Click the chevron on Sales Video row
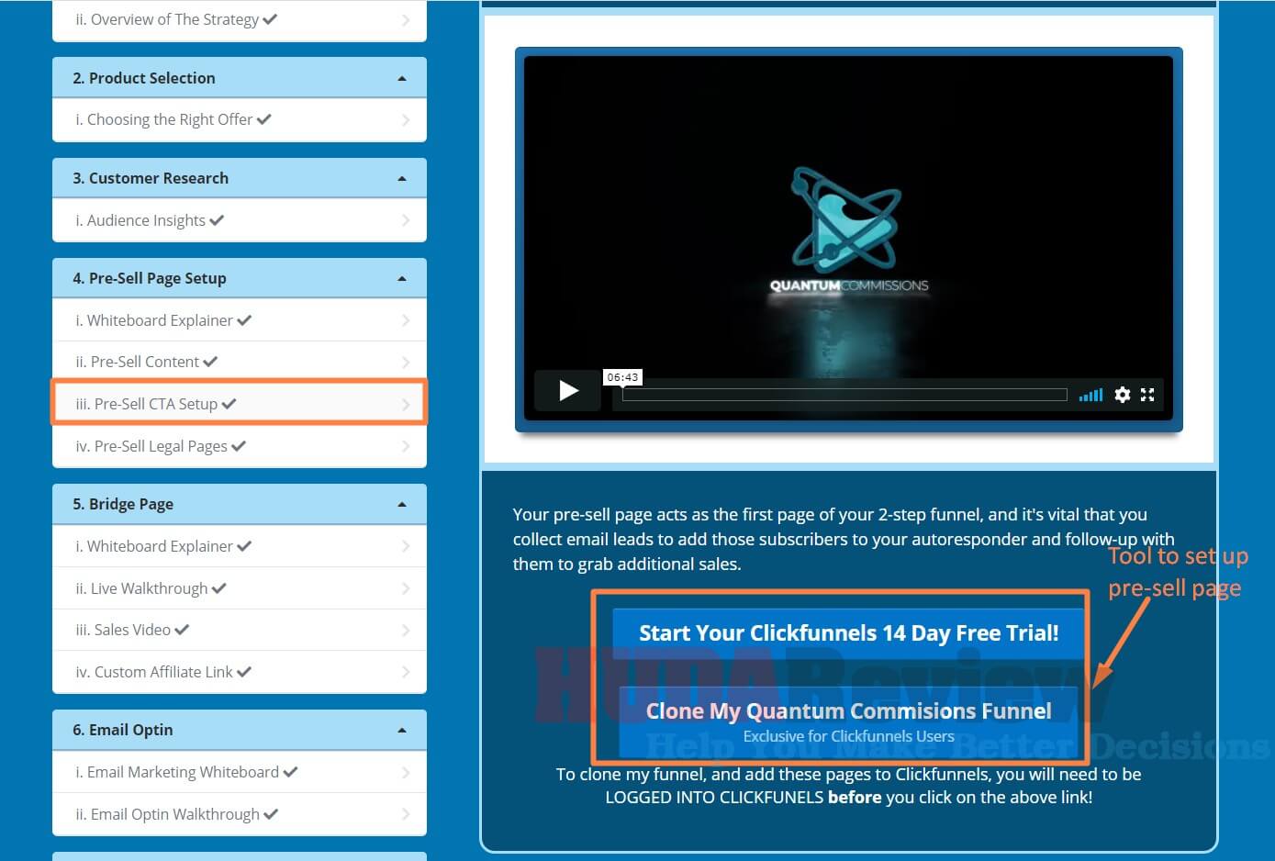 (x=406, y=630)
